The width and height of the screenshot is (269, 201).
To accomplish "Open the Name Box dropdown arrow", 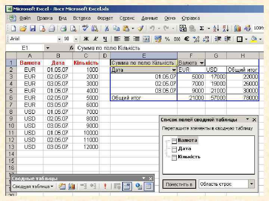I will 48,48.
